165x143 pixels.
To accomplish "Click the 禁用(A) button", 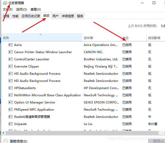I will 157,141.
